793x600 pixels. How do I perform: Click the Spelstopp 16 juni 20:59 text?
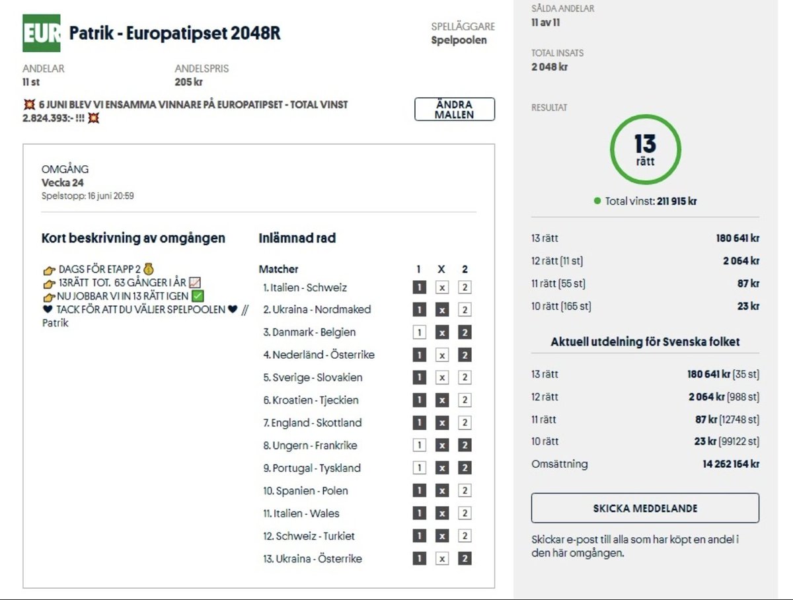[x=88, y=196]
